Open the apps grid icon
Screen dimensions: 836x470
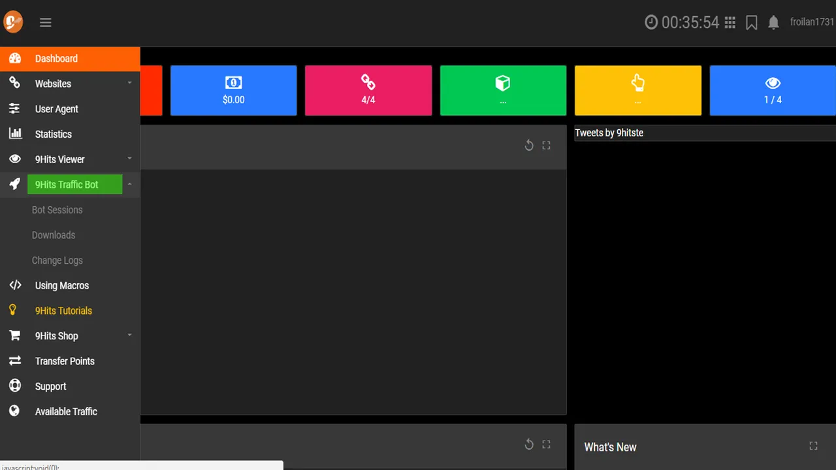(x=730, y=23)
